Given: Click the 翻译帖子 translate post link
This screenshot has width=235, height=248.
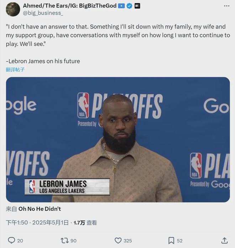Looking at the screenshot, I should 15,70.
